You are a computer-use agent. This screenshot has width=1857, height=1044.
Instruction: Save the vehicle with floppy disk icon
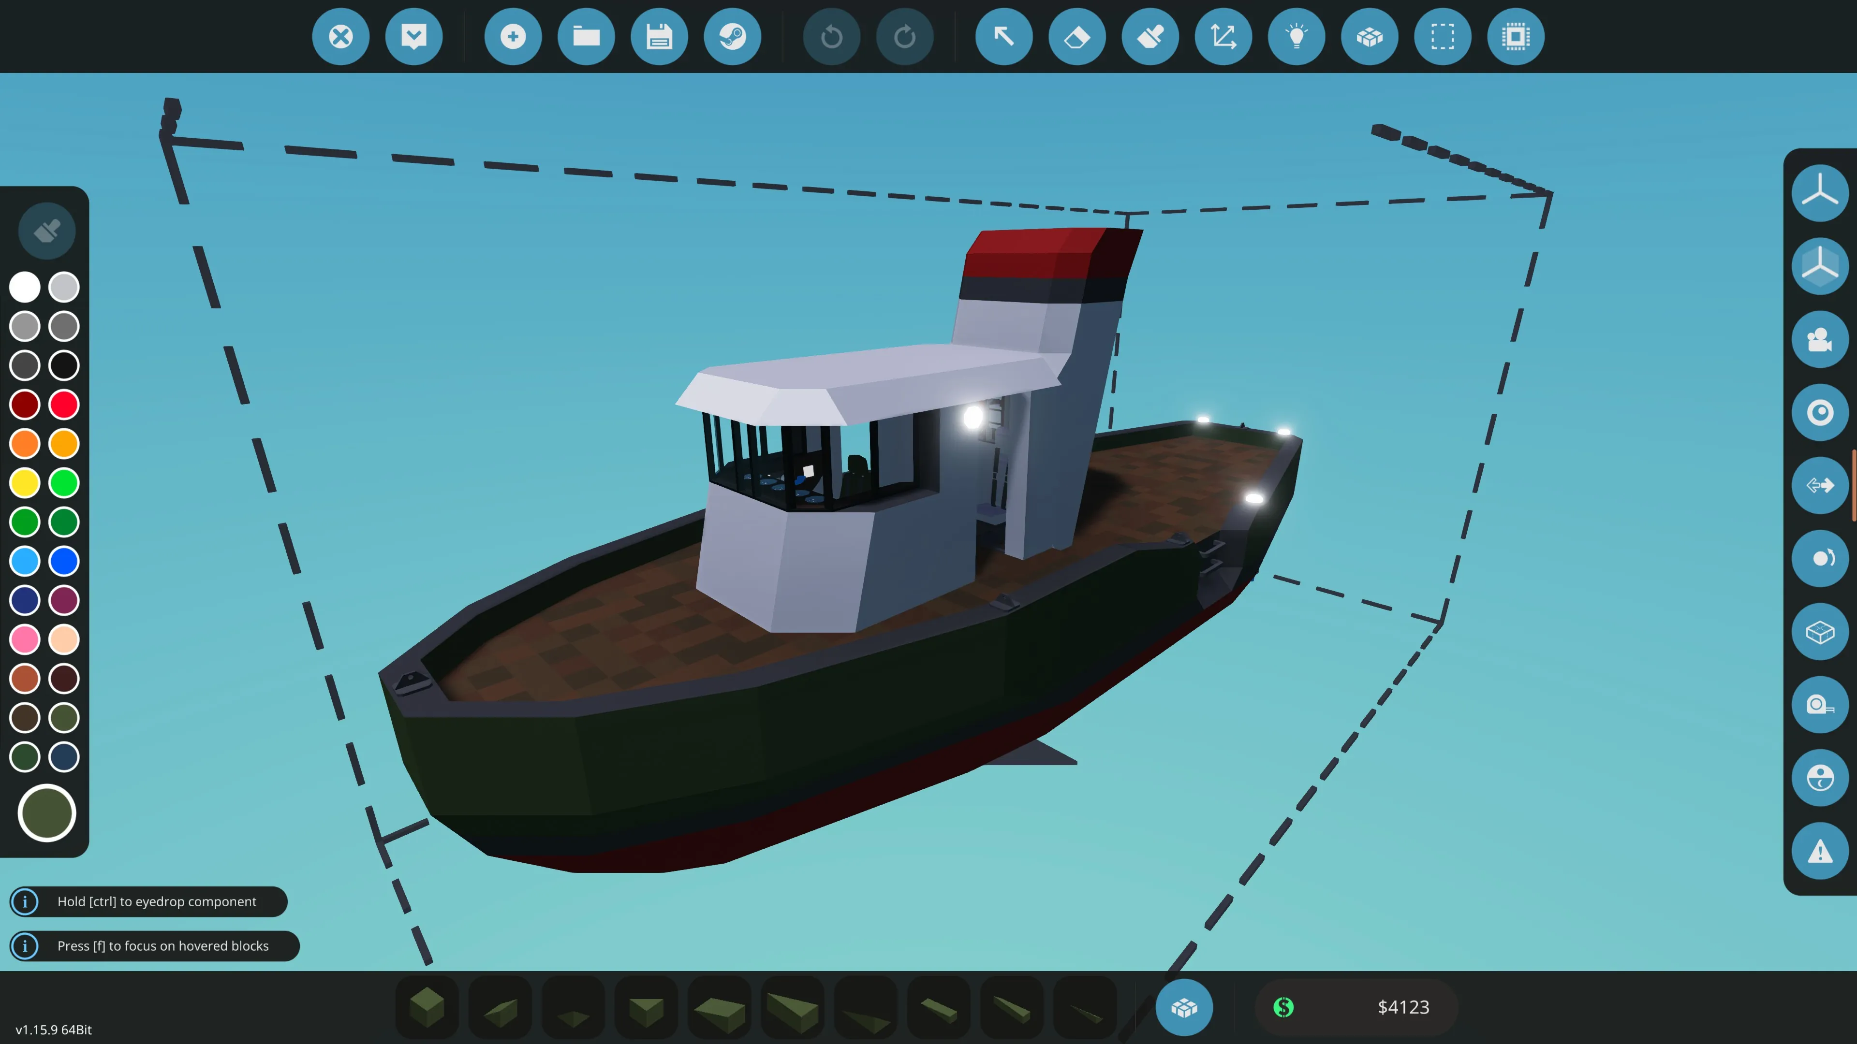pos(659,37)
